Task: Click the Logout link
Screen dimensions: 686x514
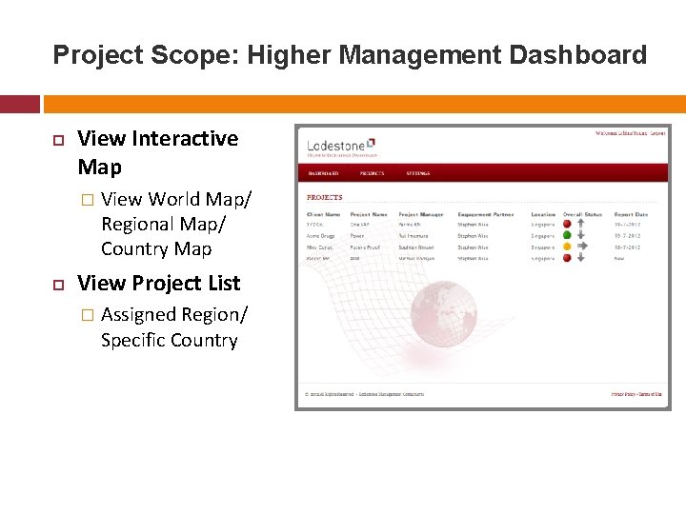Action: coord(657,133)
